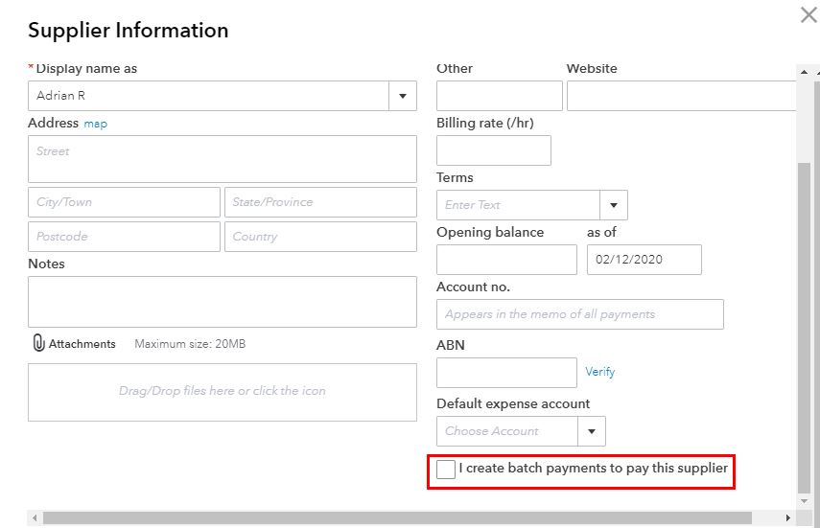This screenshot has height=528, width=820.
Task: Click the paperclip Attachments icon
Action: coord(38,343)
